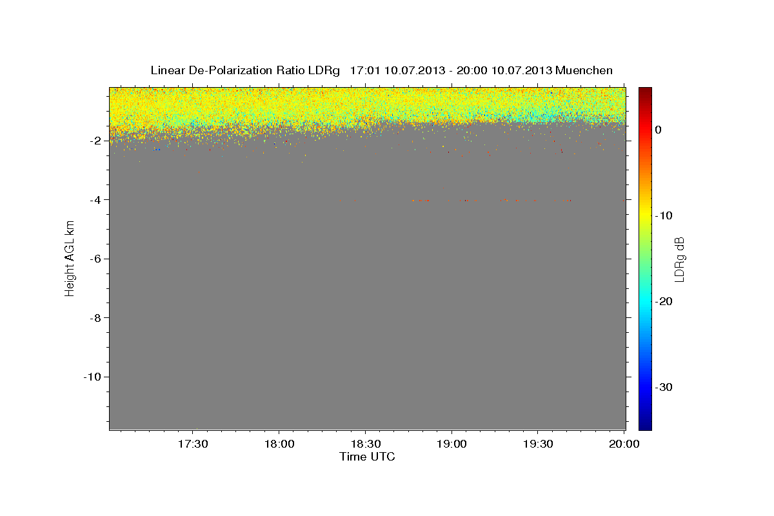
Task: Click the plot title 'Linear De-Polarization Ratio LDRg'
Action: [245, 70]
